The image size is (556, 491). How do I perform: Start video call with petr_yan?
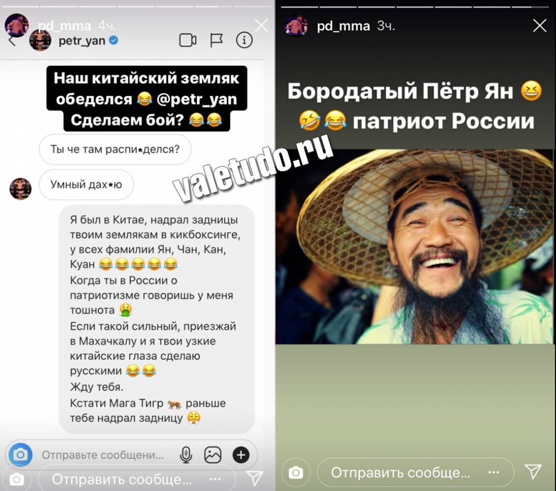[187, 40]
